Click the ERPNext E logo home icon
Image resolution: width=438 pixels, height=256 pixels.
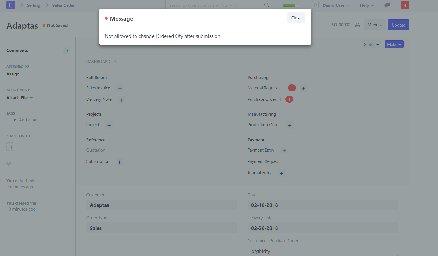[11, 5]
